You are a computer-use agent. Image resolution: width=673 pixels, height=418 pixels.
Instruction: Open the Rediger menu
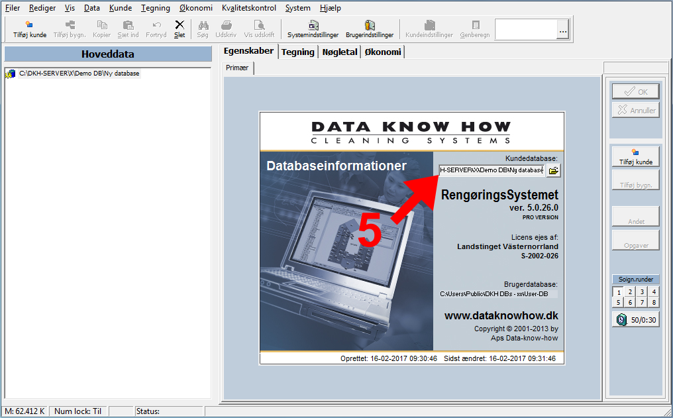tap(42, 8)
